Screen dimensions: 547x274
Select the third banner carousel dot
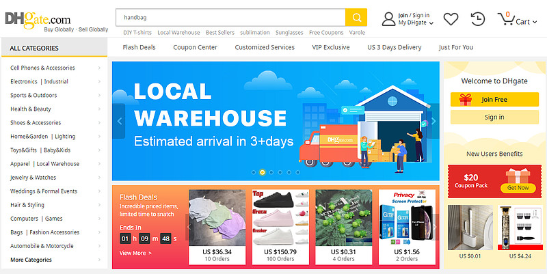click(x=271, y=172)
